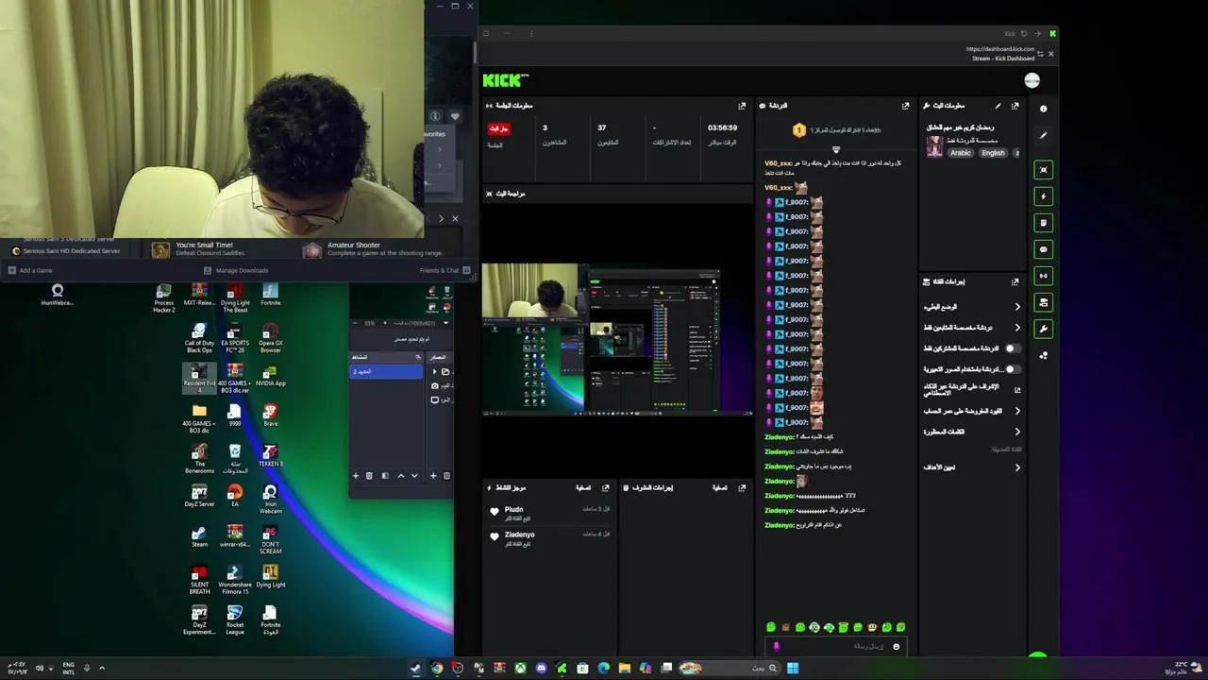Select Scene 2 in OBS scenes list
Viewport: 1208px width, 680px height.
click(x=387, y=372)
